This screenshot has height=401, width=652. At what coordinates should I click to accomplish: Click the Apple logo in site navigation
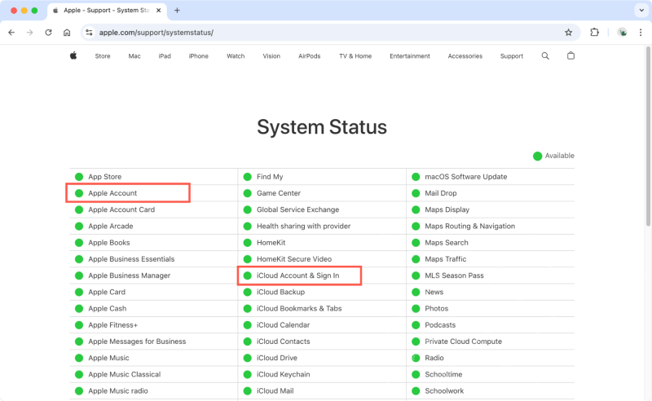click(x=73, y=56)
